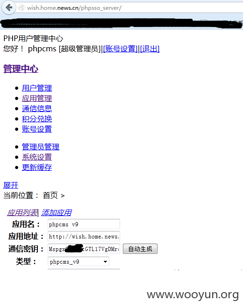243x308 pixels.
Task: Click the PHP用户管理中心 title text
Action: point(33,38)
